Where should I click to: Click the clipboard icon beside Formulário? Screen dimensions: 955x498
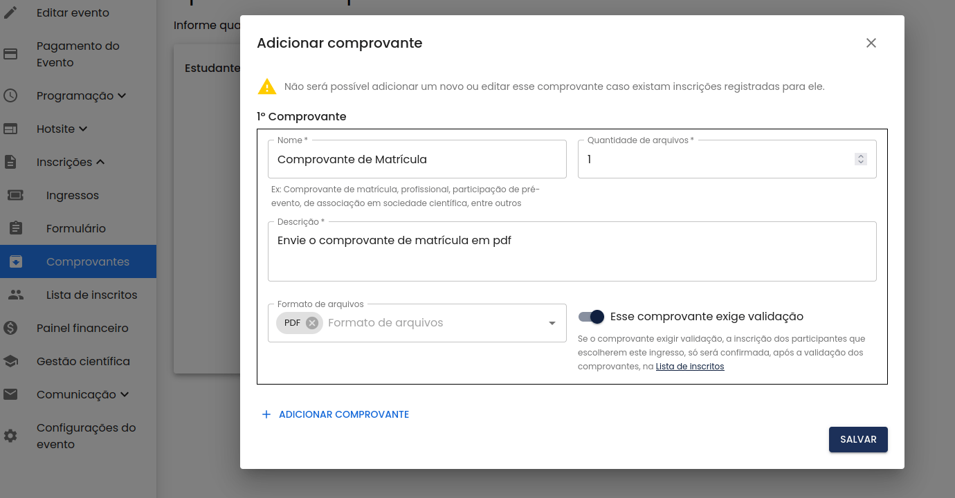click(x=15, y=228)
